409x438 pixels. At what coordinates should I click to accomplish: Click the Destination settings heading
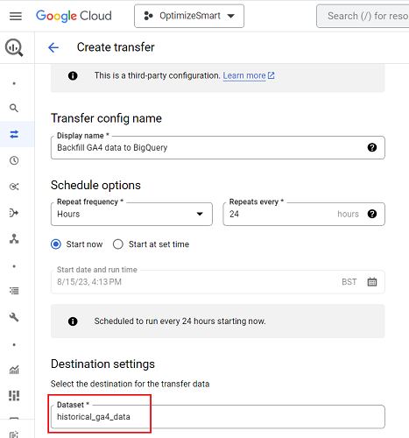(102, 364)
